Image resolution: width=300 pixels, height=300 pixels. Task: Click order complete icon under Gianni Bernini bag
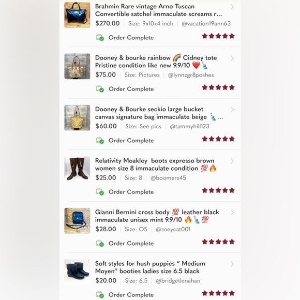coord(100,244)
